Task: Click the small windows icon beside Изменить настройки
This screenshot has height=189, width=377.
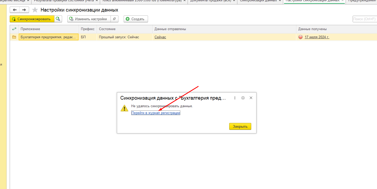Action: (114, 19)
